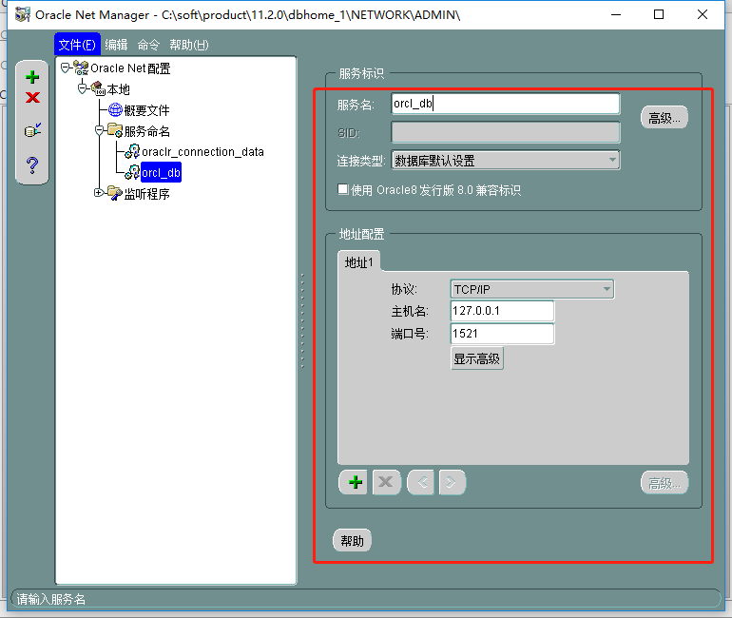Minimize the Oracle Net Manager window

tap(616, 15)
